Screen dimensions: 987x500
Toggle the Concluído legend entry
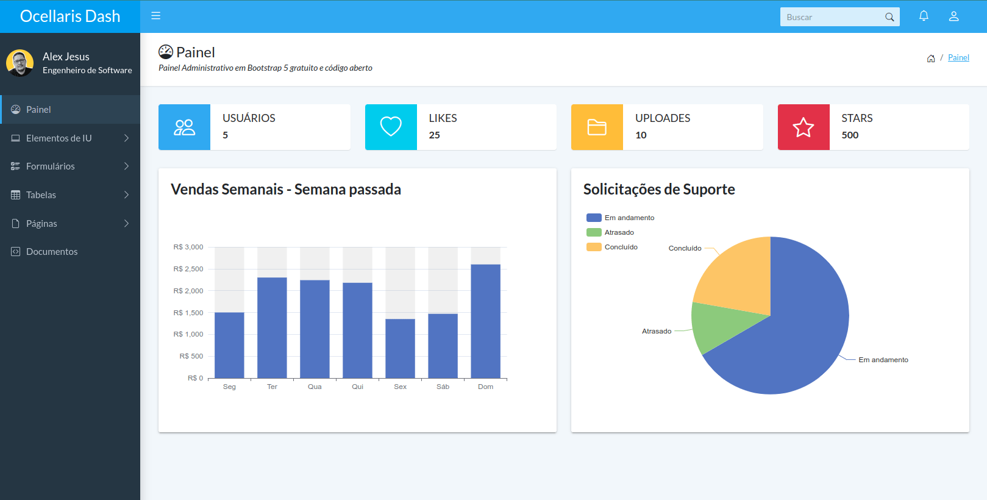[612, 247]
